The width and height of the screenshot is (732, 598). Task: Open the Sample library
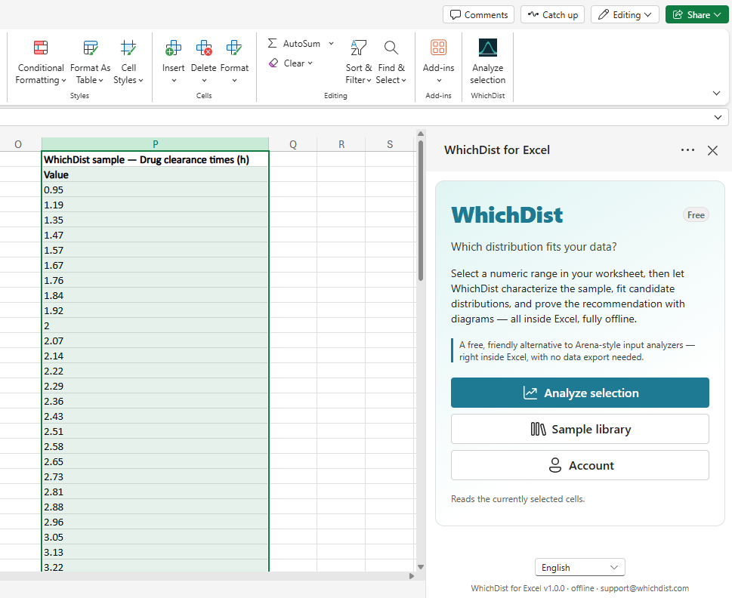(580, 429)
